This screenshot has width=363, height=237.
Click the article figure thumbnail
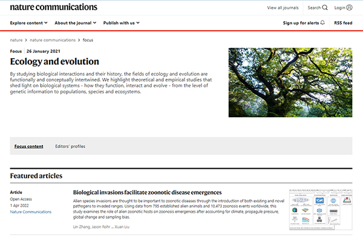click(321, 209)
